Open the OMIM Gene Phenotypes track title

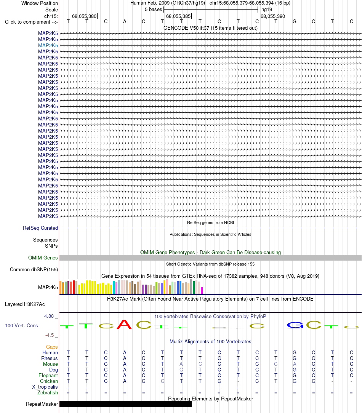(210, 252)
